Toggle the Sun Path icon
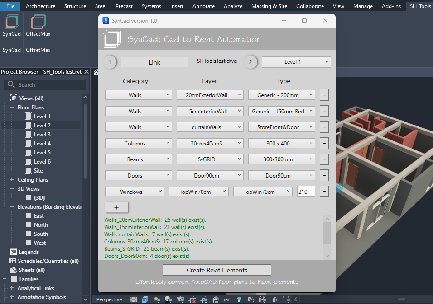 (x=157, y=299)
